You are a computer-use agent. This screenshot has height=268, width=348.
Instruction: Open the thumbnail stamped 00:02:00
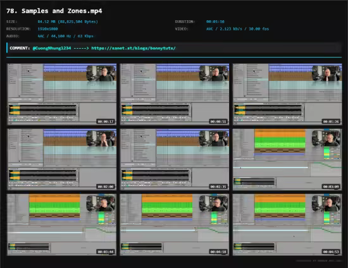click(x=62, y=159)
